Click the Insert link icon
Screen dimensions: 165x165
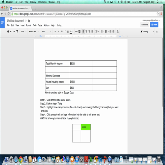point(76,31)
